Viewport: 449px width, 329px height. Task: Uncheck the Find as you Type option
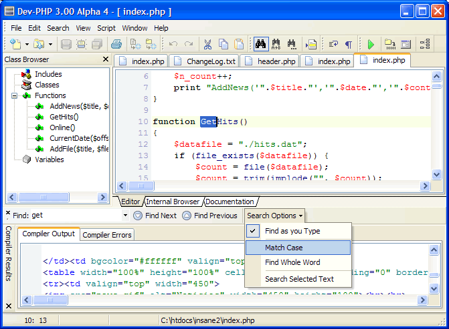(x=298, y=231)
